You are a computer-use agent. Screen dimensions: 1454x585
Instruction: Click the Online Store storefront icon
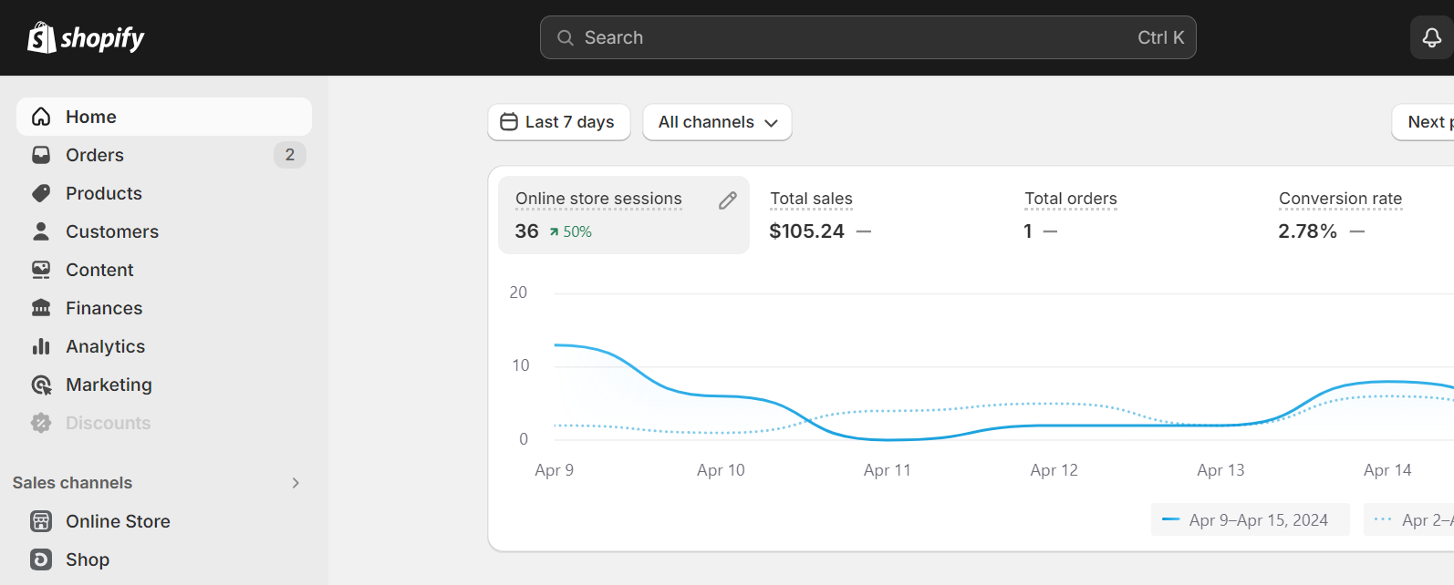(41, 521)
